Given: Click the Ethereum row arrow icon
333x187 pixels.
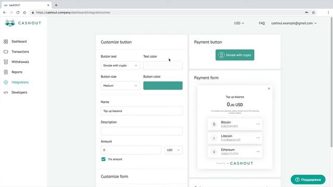Looking at the screenshot, I should point(258,152).
